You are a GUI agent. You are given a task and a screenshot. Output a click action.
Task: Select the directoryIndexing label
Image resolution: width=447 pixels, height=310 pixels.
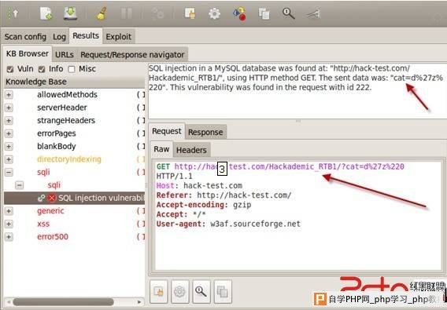click(69, 159)
